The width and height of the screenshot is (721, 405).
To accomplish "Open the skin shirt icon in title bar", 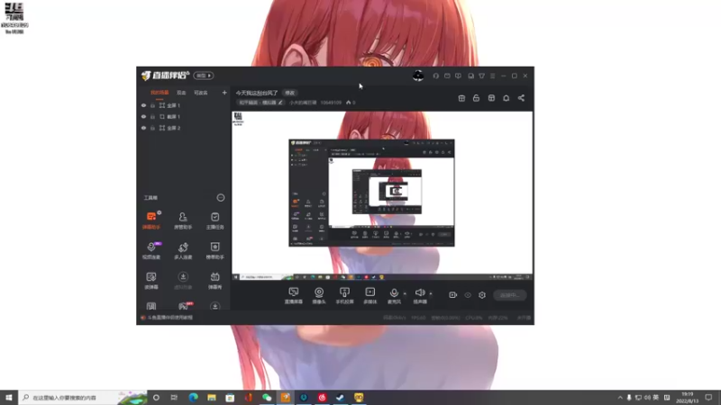I will click(x=481, y=76).
